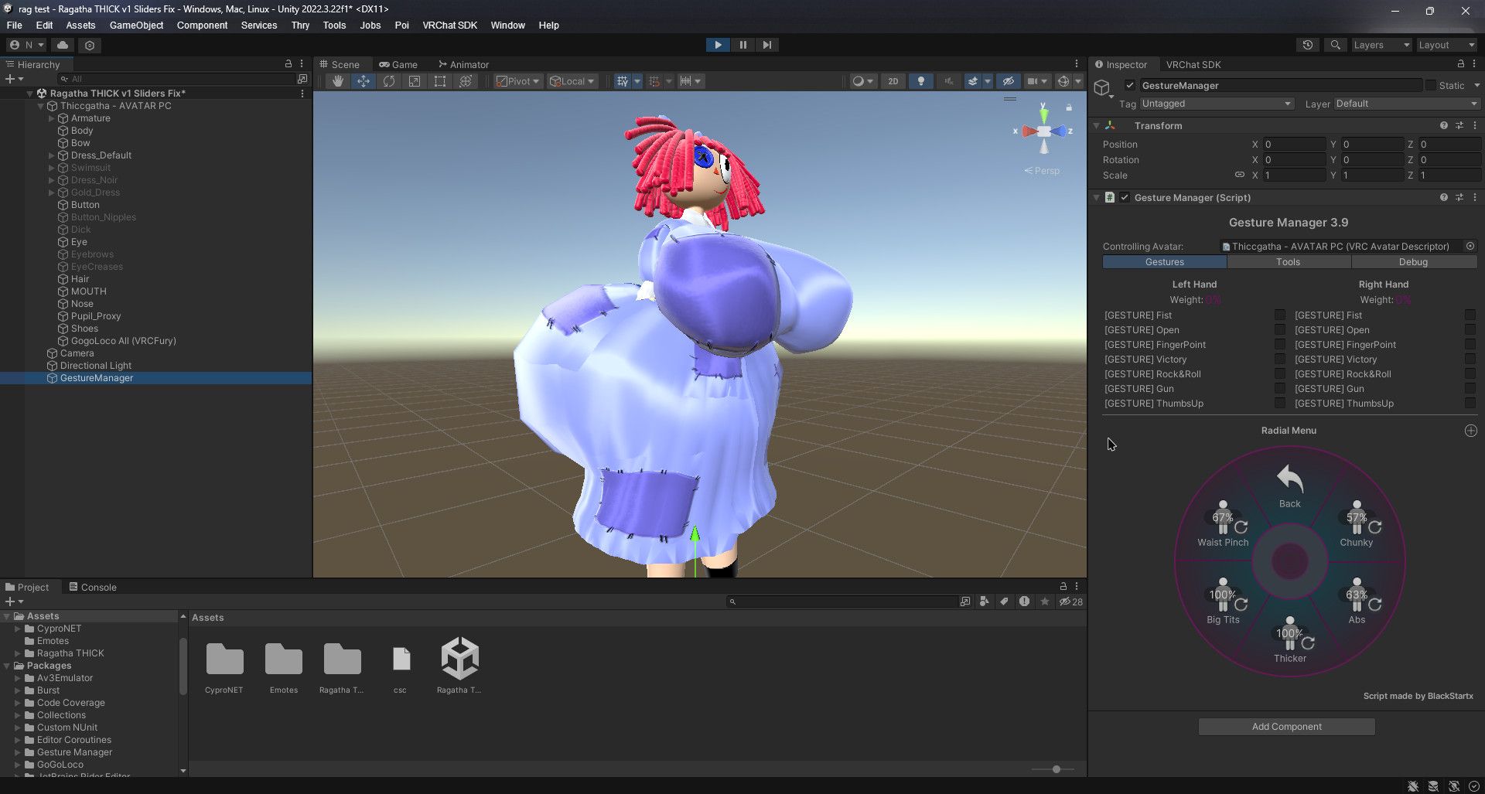Switch Gesture Manager to Debug
The width and height of the screenshot is (1485, 794).
(x=1413, y=262)
